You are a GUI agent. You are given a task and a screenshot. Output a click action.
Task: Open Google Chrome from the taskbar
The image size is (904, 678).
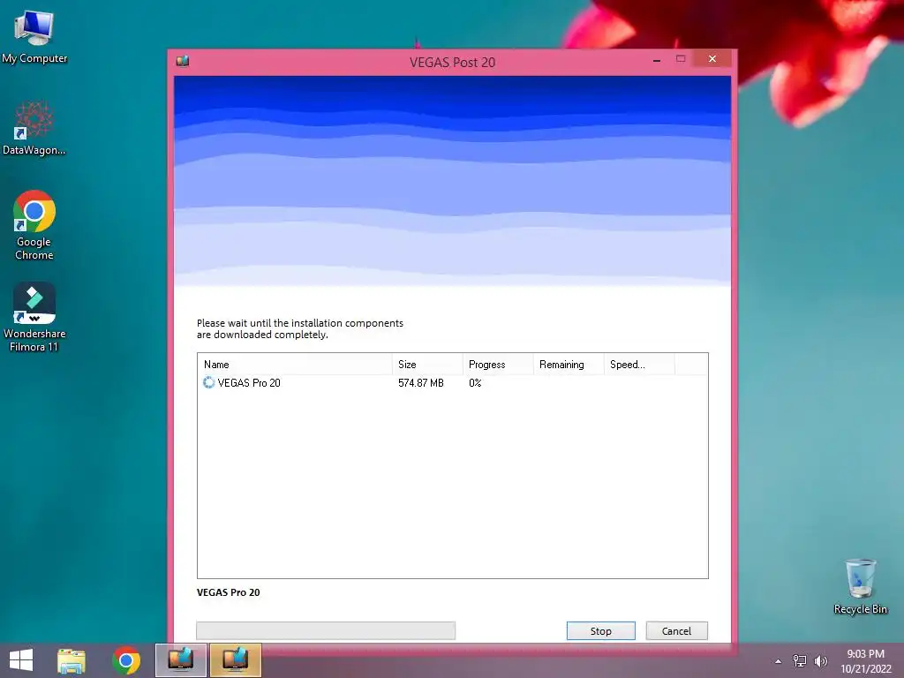pyautogui.click(x=126, y=660)
